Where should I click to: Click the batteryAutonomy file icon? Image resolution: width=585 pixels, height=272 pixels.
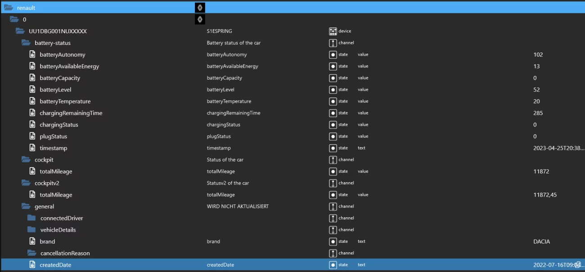tap(32, 55)
